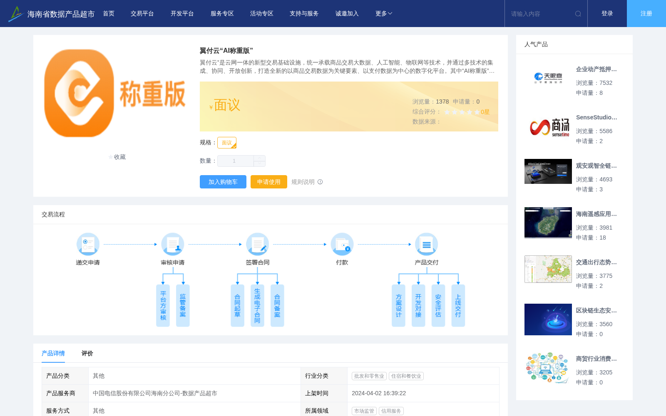
Task: Open the 诚邀加入 menu item
Action: [347, 14]
